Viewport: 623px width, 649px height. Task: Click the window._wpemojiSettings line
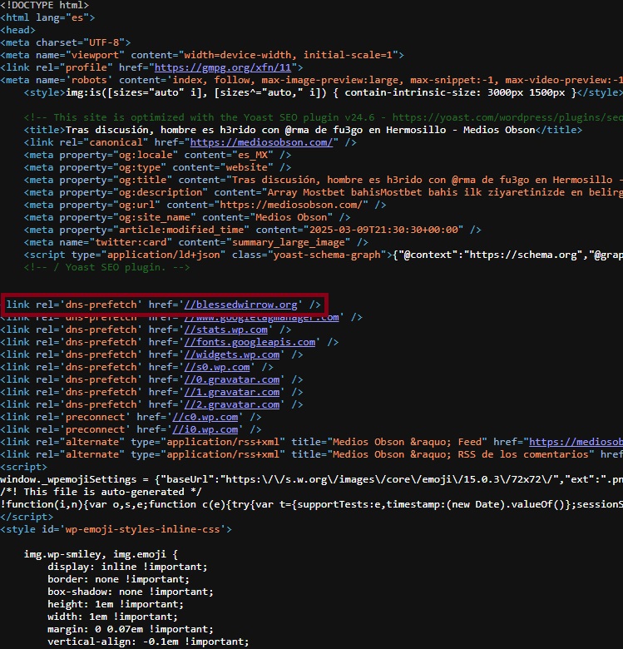(x=311, y=479)
